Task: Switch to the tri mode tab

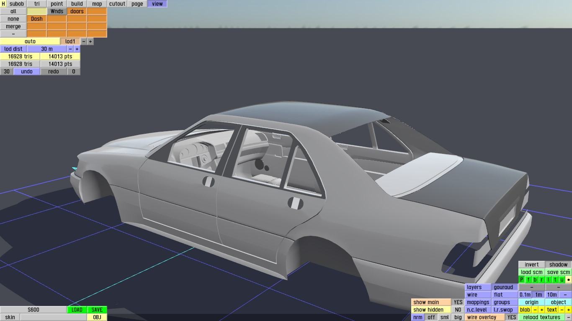Action: (x=37, y=4)
